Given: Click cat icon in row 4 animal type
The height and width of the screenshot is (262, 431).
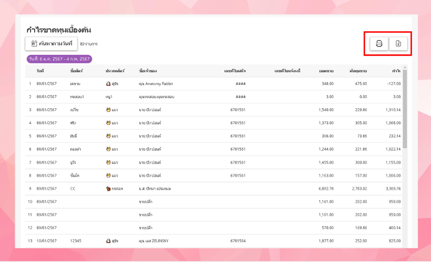Looking at the screenshot, I should coord(108,123).
